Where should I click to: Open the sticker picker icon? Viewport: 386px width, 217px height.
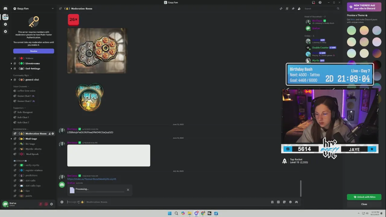284,202
